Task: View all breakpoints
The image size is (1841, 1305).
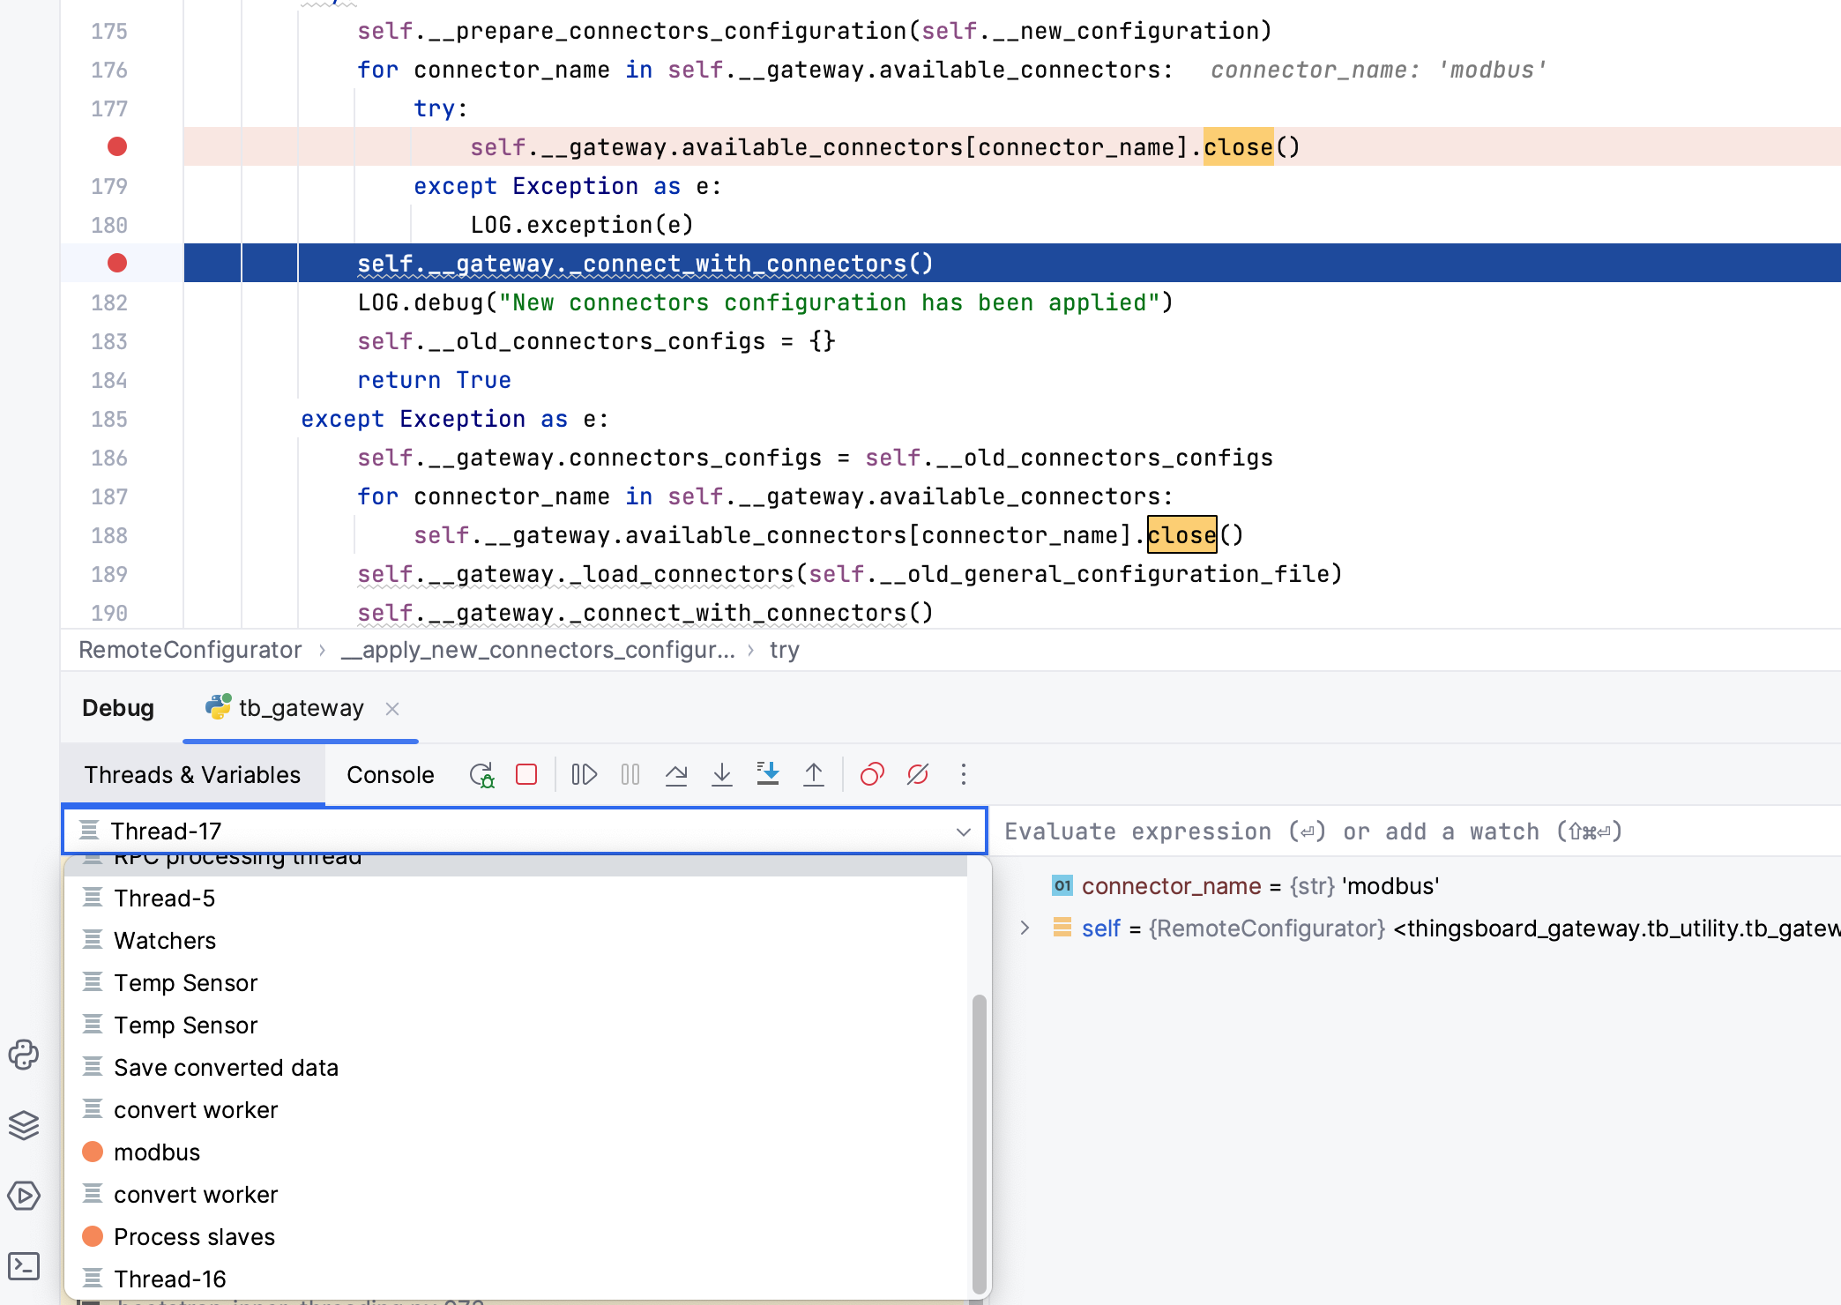Action: (871, 774)
